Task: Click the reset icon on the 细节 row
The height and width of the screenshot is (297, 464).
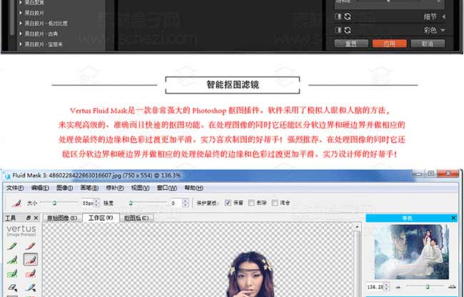Action: click(348, 16)
